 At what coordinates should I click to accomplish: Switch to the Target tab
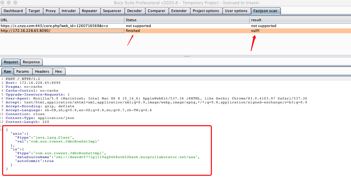(34, 11)
